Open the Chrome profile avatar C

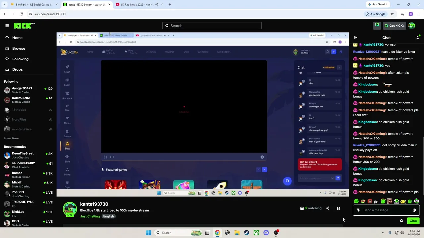[411, 14]
